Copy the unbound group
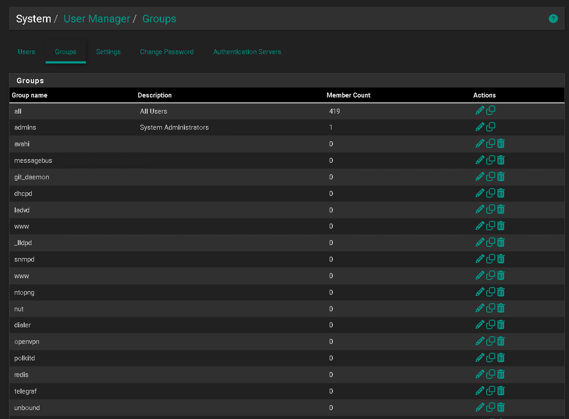569x419 pixels. pos(491,407)
